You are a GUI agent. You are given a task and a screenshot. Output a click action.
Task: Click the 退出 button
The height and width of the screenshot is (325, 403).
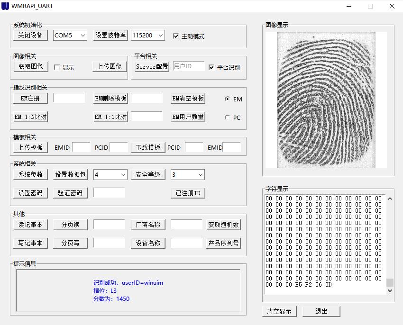[x=321, y=311]
